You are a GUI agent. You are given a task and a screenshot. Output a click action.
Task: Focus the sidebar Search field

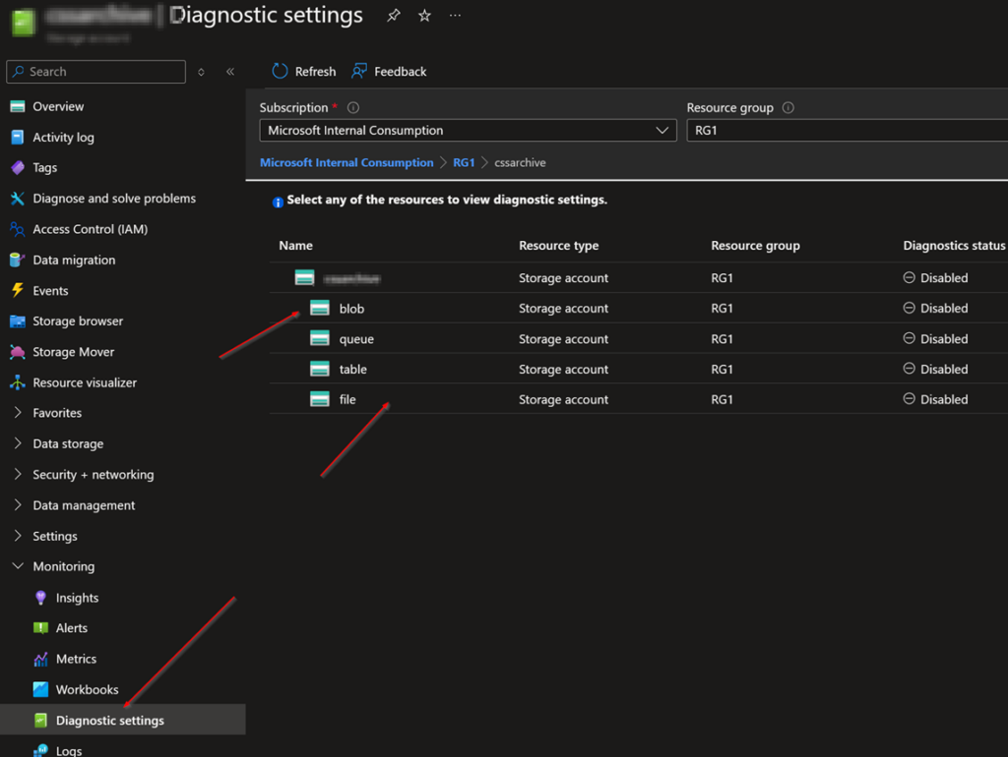click(x=95, y=71)
